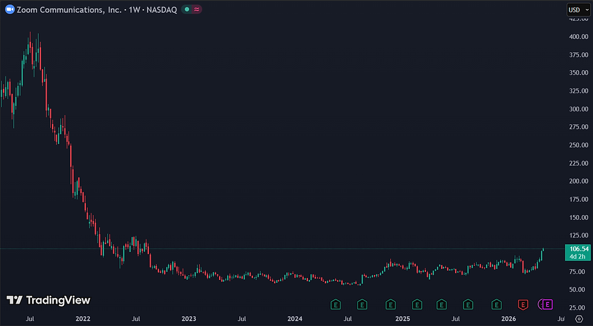Click the 2023 time axis label
Viewport: 593px width, 326px height.
click(x=189, y=319)
